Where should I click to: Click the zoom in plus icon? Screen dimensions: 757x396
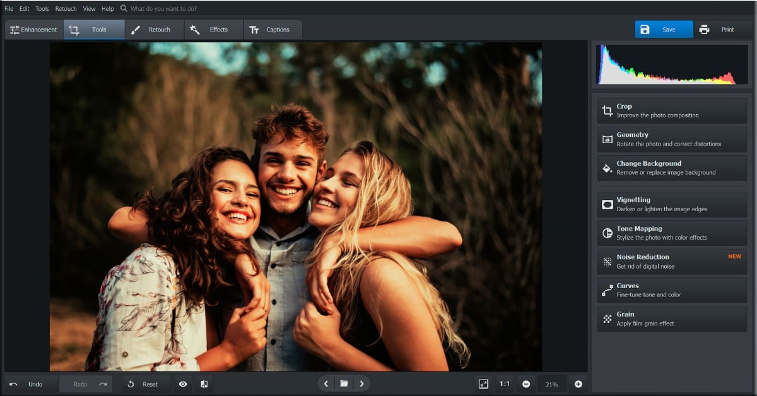[x=578, y=384]
